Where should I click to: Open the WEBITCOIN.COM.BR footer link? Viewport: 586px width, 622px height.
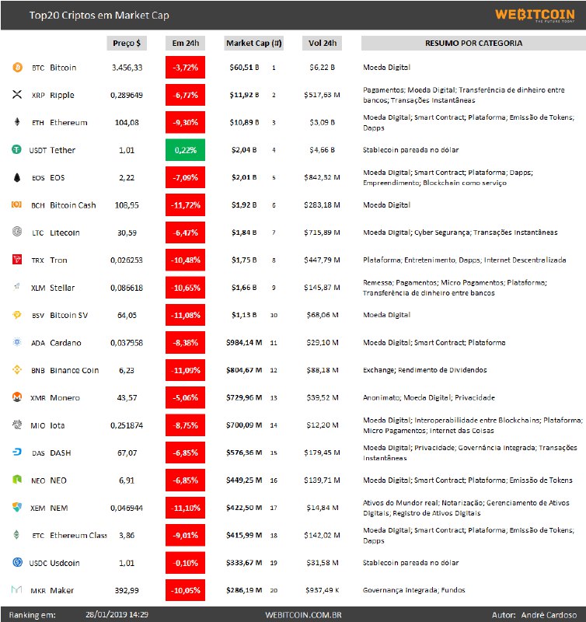click(x=303, y=615)
